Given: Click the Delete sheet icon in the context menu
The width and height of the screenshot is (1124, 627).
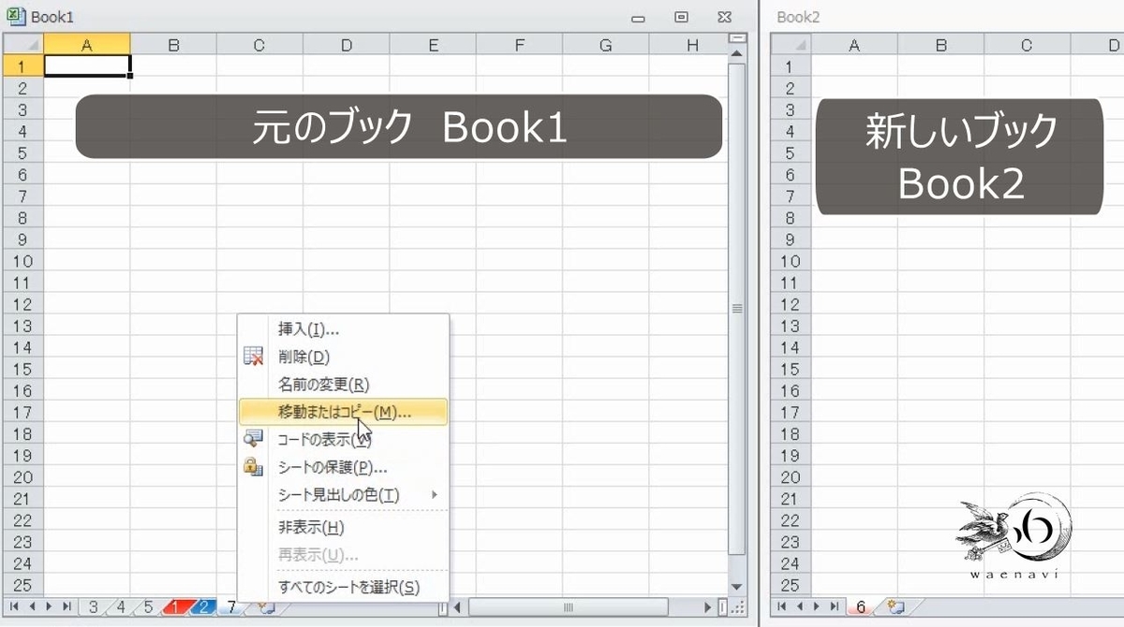Looking at the screenshot, I should point(253,357).
